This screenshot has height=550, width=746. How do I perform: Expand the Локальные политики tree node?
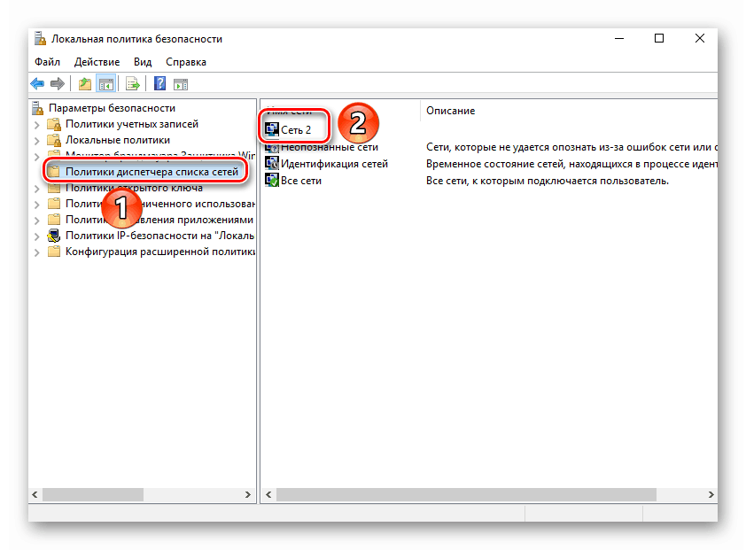click(36, 141)
